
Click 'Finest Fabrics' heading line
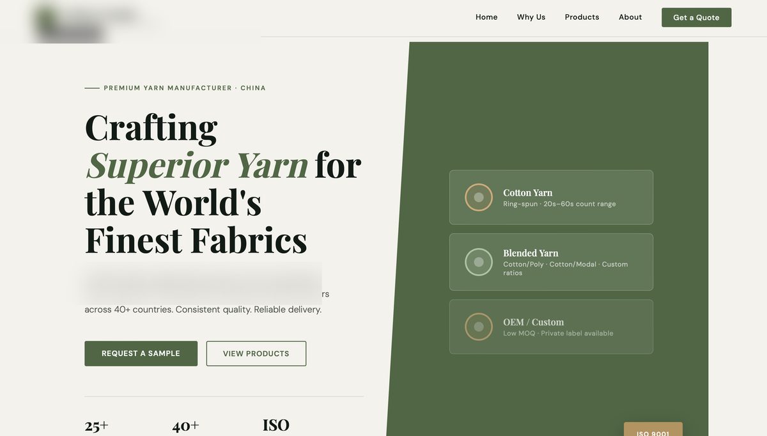[196, 240]
